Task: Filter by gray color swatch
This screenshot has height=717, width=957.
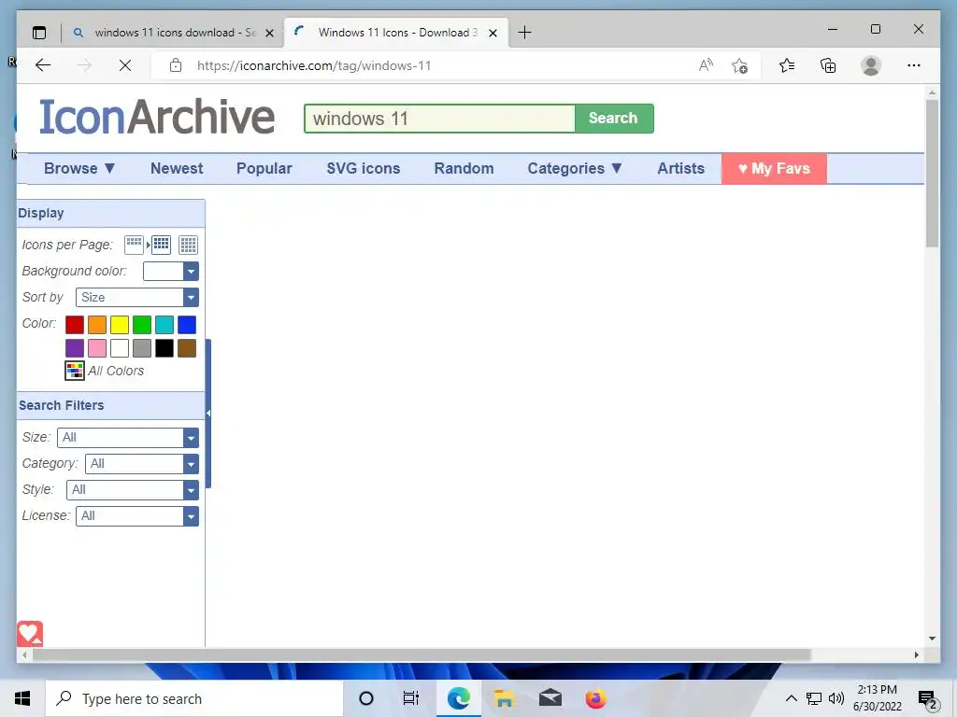Action: tap(142, 348)
